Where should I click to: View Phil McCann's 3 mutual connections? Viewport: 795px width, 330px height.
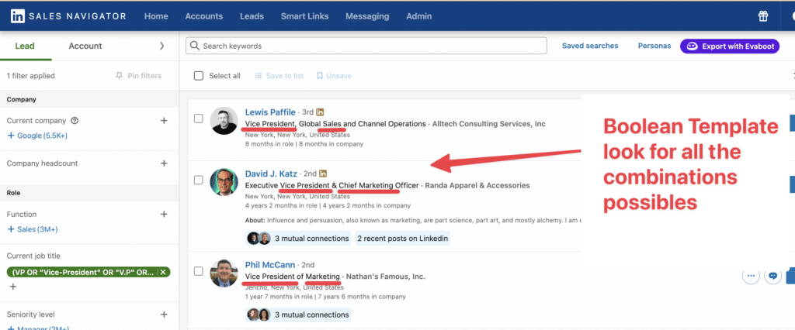tap(298, 315)
